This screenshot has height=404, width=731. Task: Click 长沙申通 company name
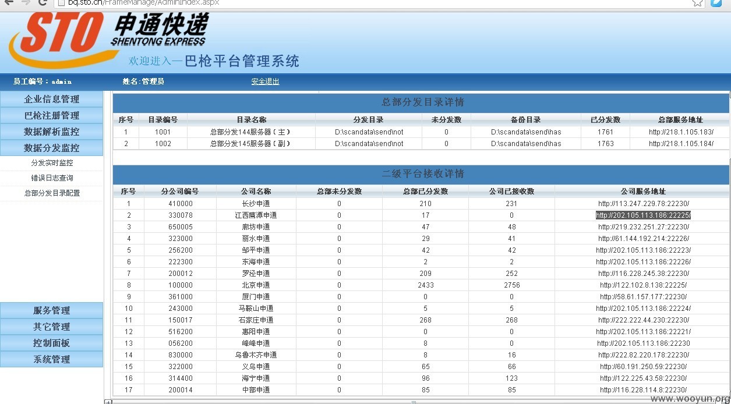point(256,204)
